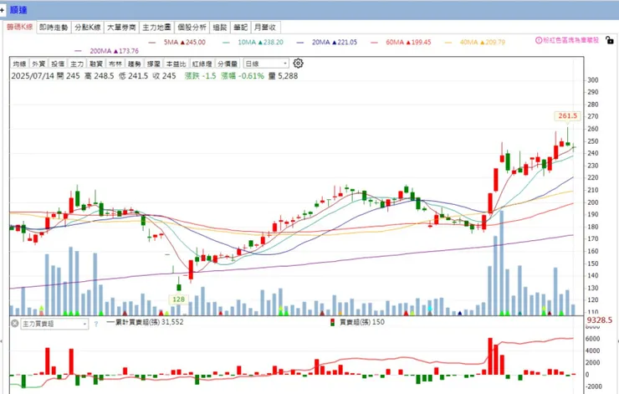
Task: Click the 40MA 209.79 legend
Action: (475, 42)
